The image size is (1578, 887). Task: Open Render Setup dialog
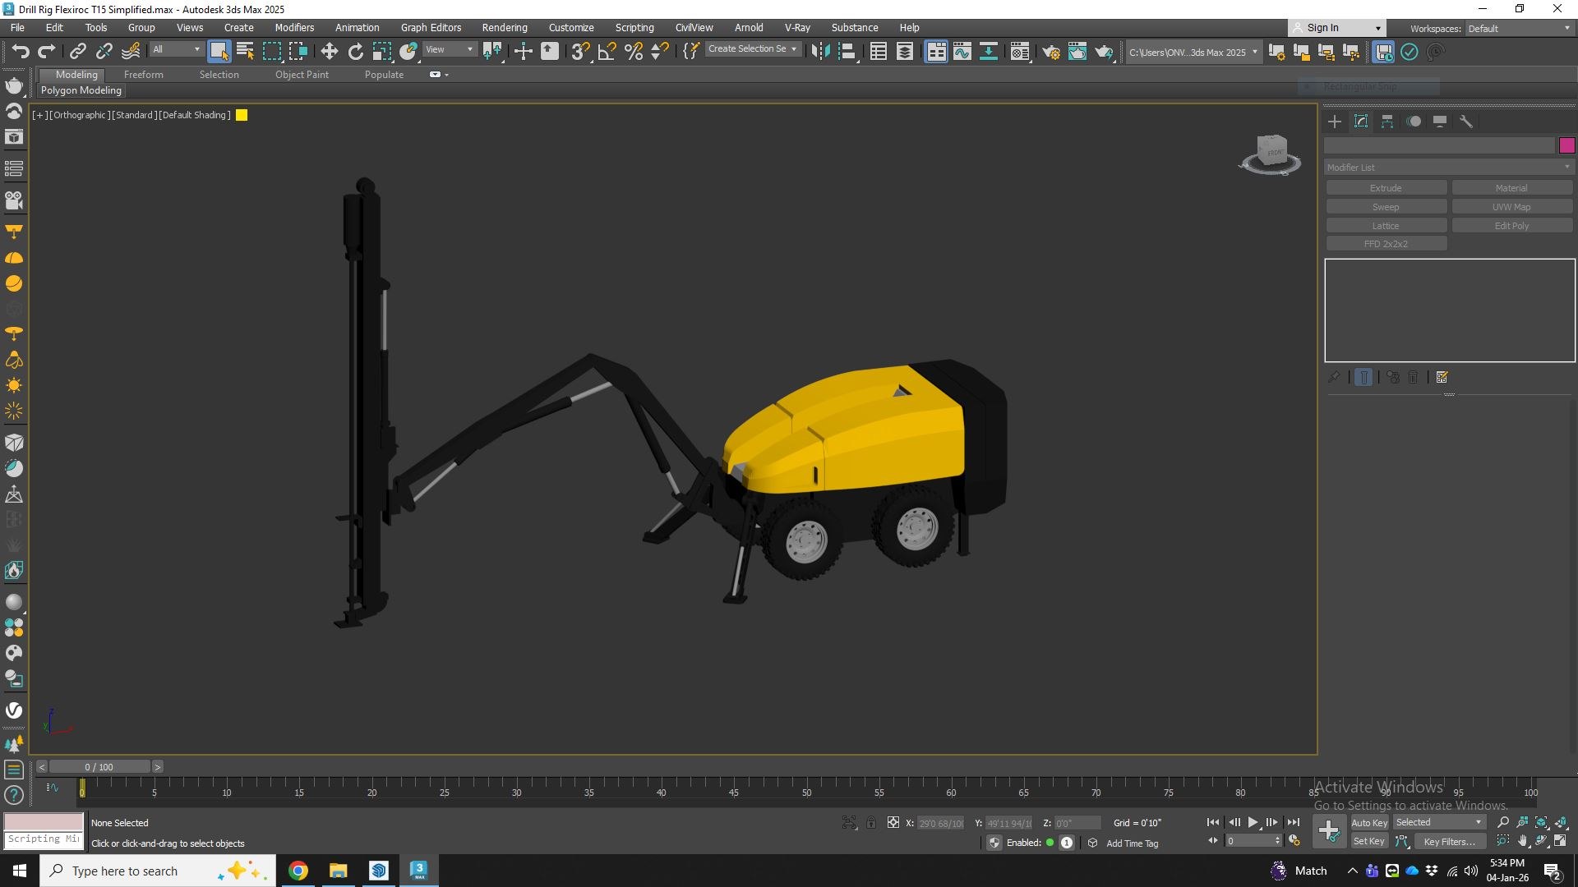[x=1050, y=52]
